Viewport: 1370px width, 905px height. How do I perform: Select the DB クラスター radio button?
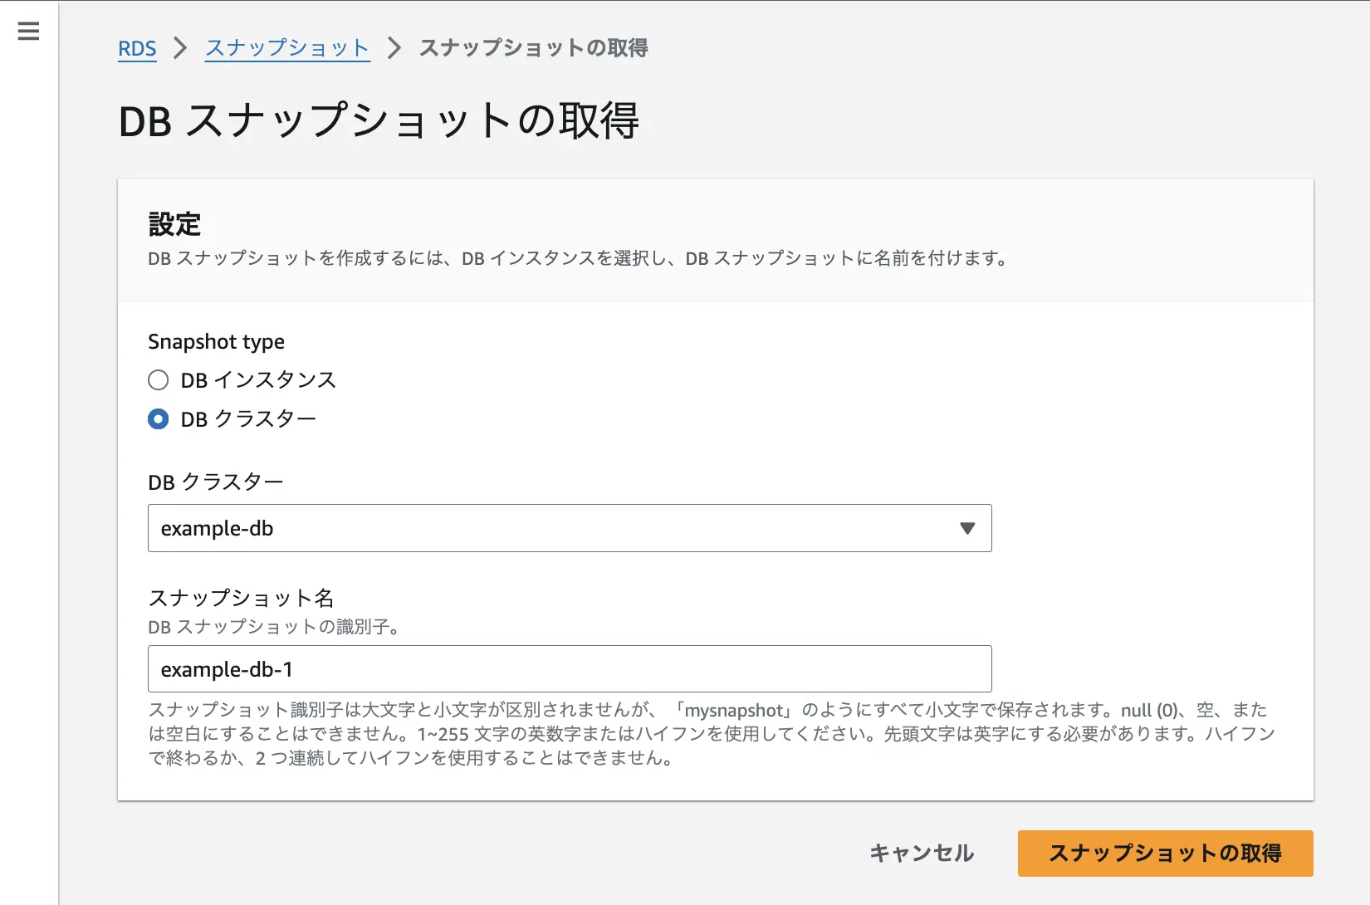click(158, 419)
